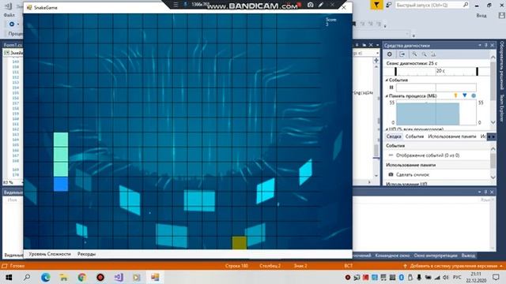Pin the Средства диагностики panel
Screen dimensions: 506x284
486,46
